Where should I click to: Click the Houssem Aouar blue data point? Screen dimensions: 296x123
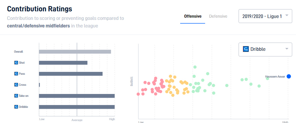(x=289, y=76)
